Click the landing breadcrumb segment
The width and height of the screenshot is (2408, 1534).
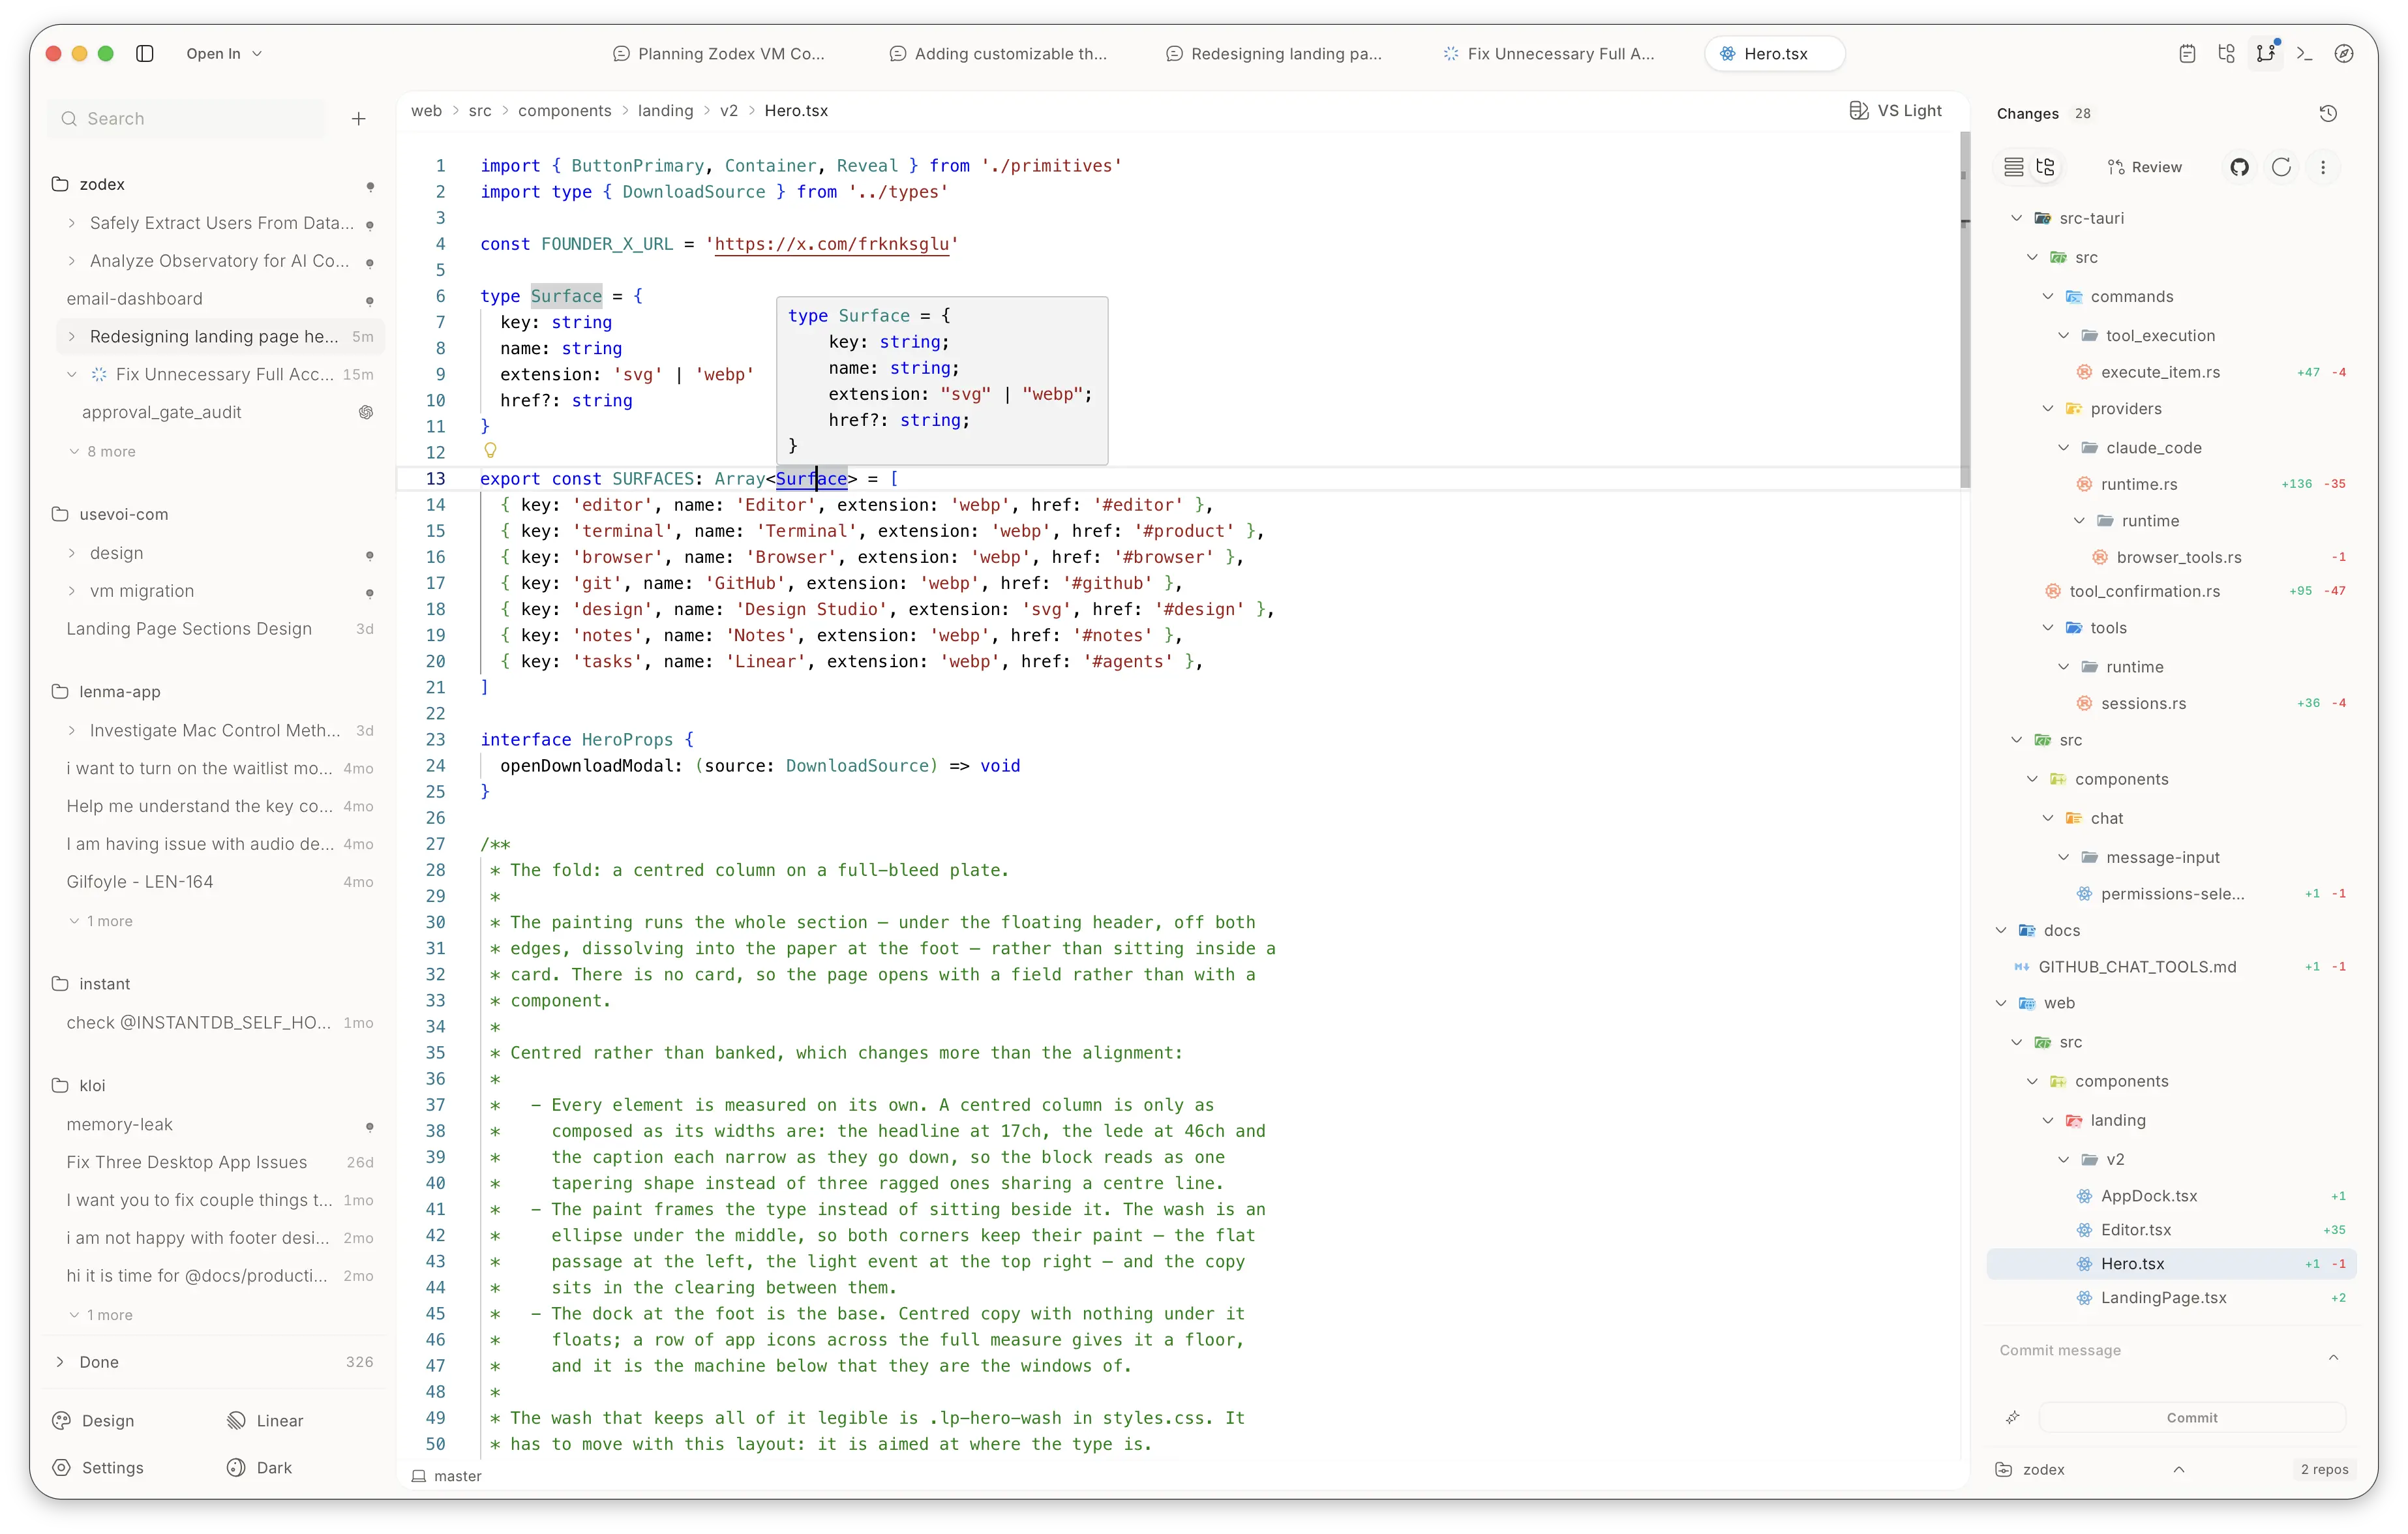665,110
